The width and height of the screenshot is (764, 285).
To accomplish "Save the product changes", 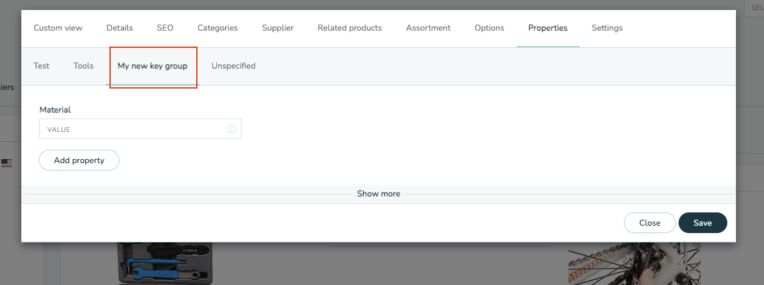I will pyautogui.click(x=703, y=223).
